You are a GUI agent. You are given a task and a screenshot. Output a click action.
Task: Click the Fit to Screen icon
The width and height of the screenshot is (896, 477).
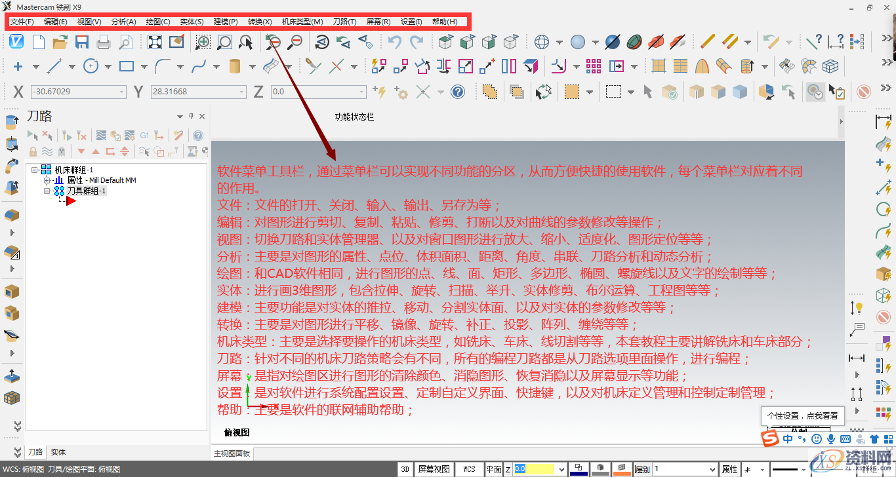pos(155,41)
